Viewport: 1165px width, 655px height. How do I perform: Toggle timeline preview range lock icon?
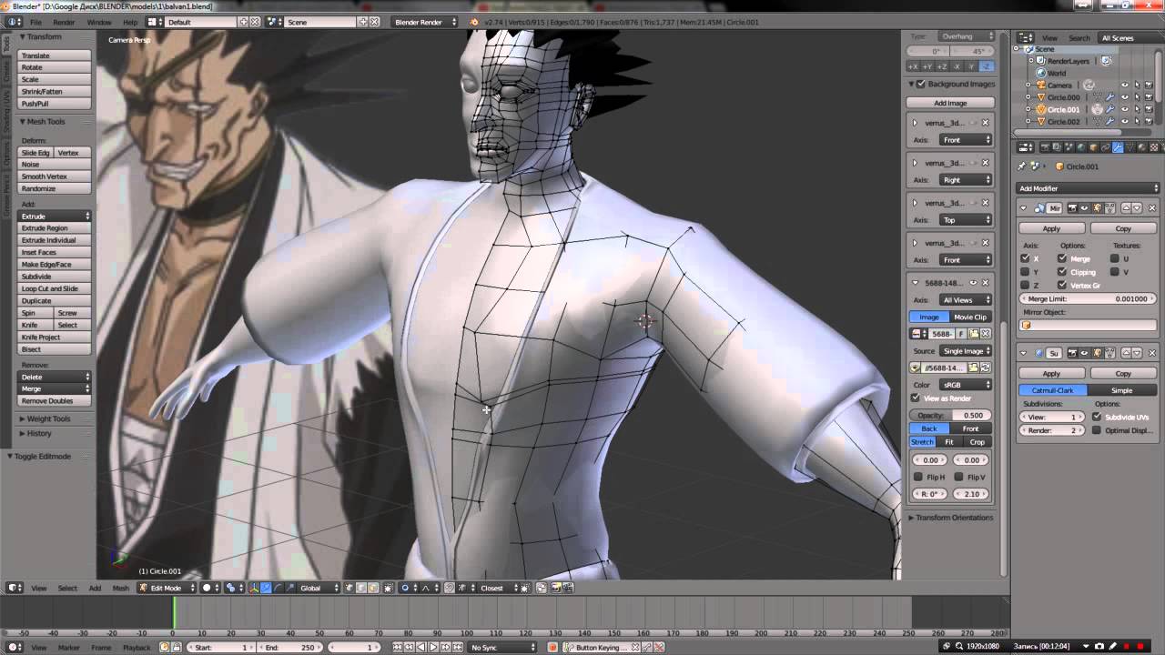[176, 648]
